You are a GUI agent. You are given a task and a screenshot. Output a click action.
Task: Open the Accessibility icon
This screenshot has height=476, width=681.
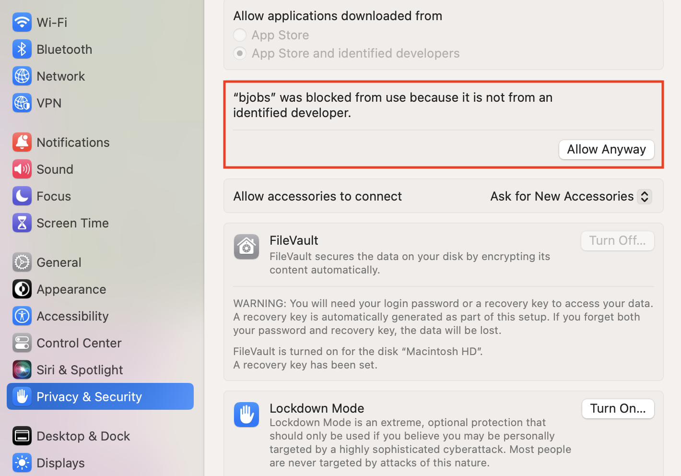pyautogui.click(x=22, y=316)
